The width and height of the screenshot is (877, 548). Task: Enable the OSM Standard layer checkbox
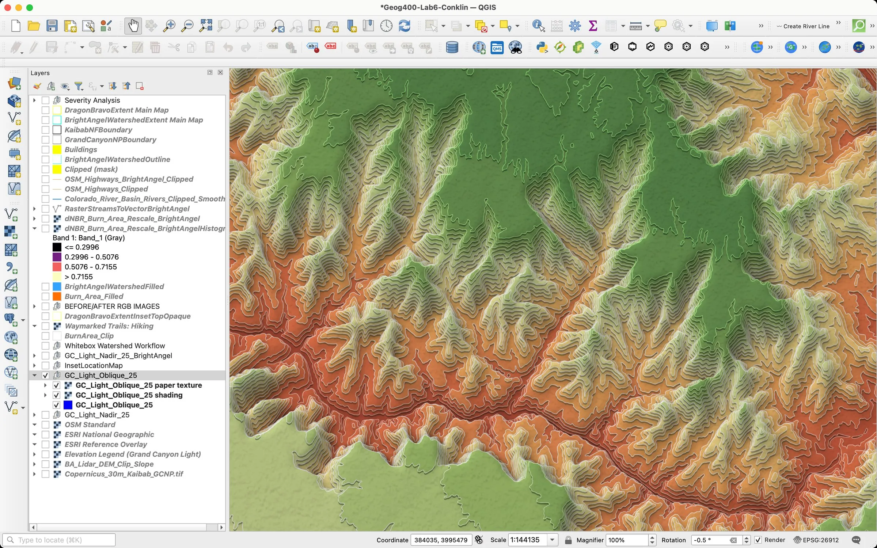(x=46, y=425)
